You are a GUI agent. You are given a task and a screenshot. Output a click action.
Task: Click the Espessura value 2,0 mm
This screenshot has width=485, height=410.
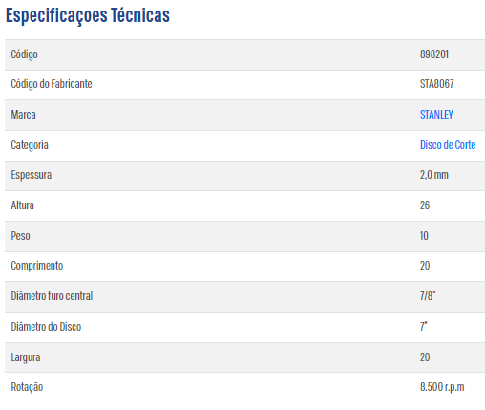click(434, 175)
